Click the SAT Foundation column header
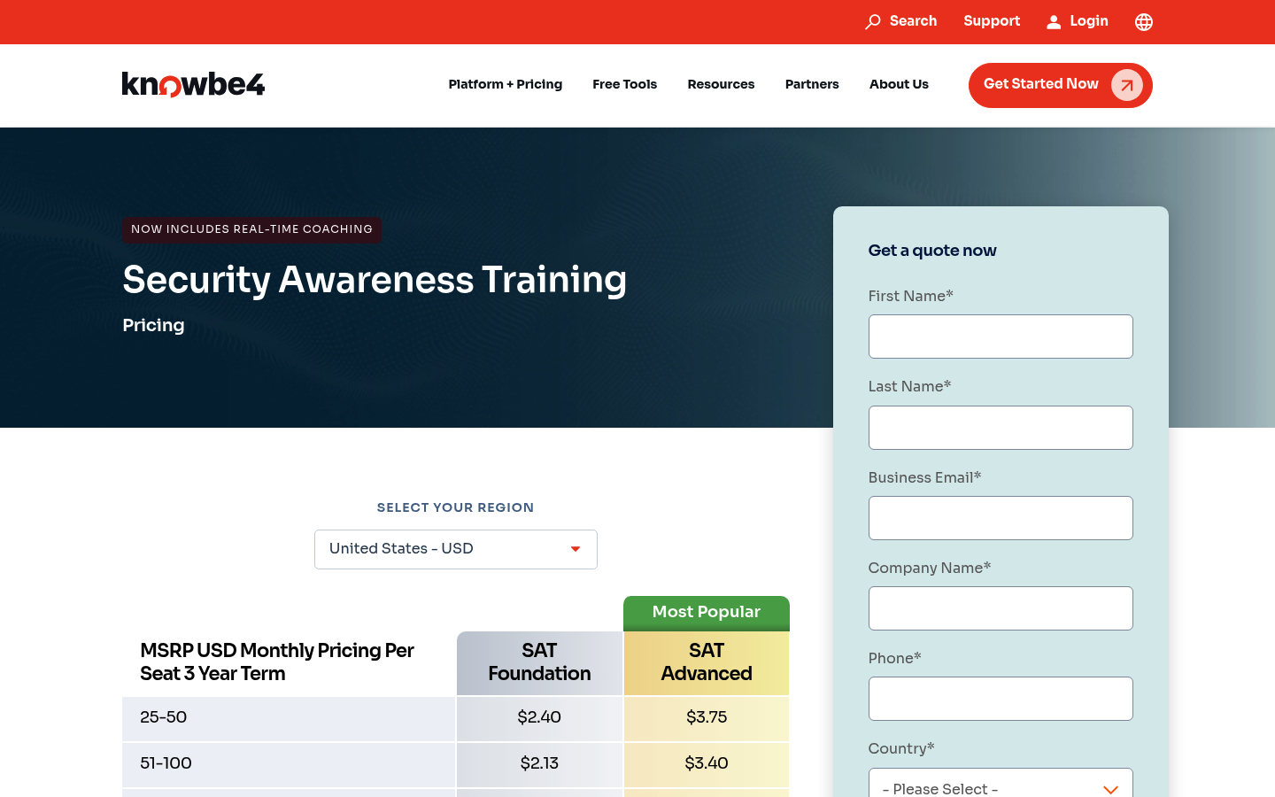 point(539,662)
